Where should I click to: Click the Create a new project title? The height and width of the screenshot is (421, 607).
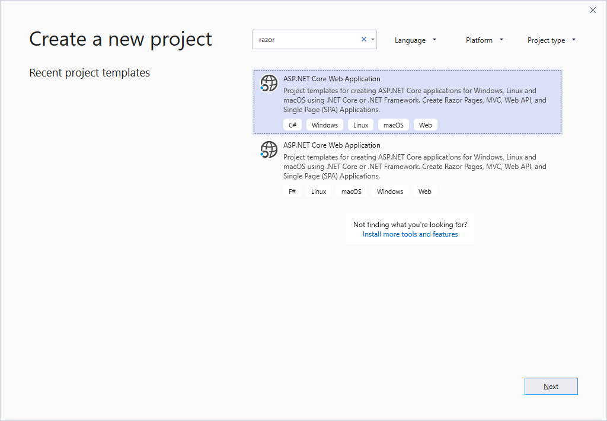tap(120, 39)
